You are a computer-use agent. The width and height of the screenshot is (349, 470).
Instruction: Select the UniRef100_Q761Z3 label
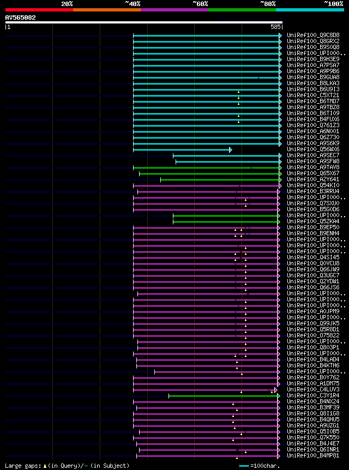(x=313, y=125)
